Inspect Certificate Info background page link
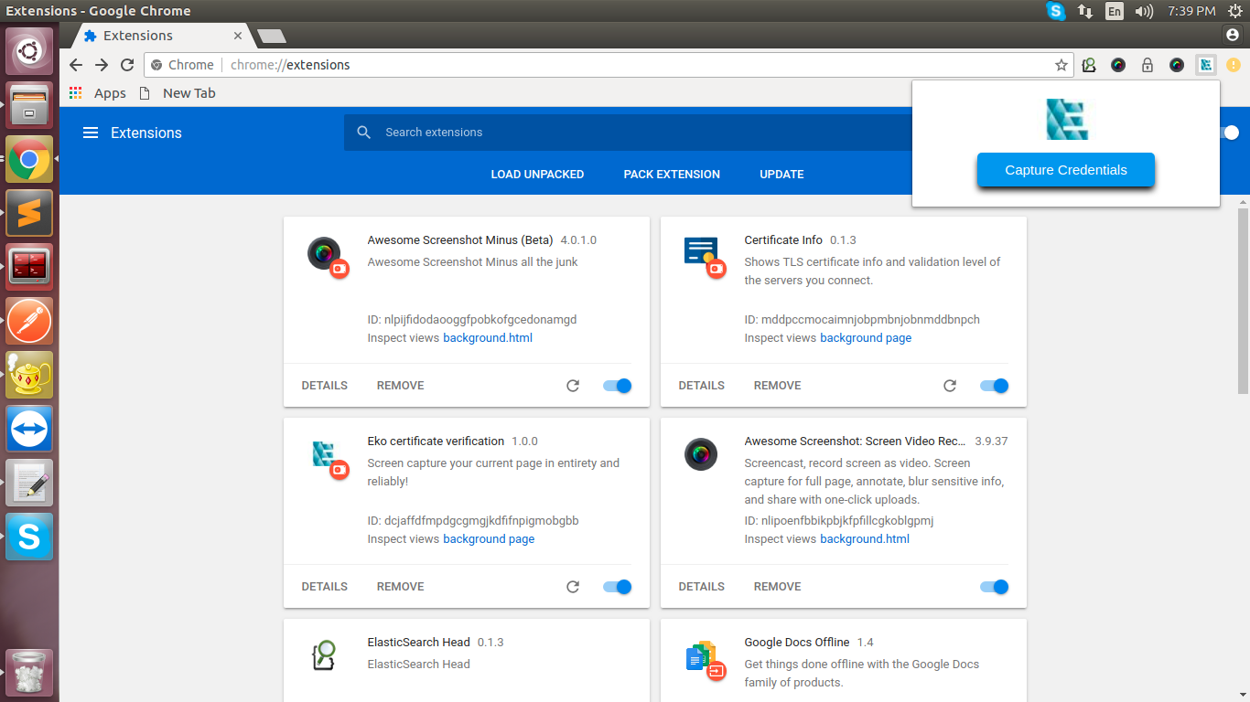Screen dimensions: 1250x702 pos(866,338)
